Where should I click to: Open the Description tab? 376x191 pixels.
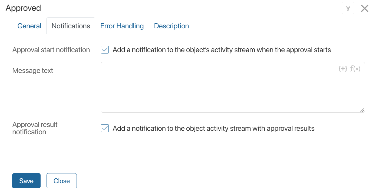171,26
